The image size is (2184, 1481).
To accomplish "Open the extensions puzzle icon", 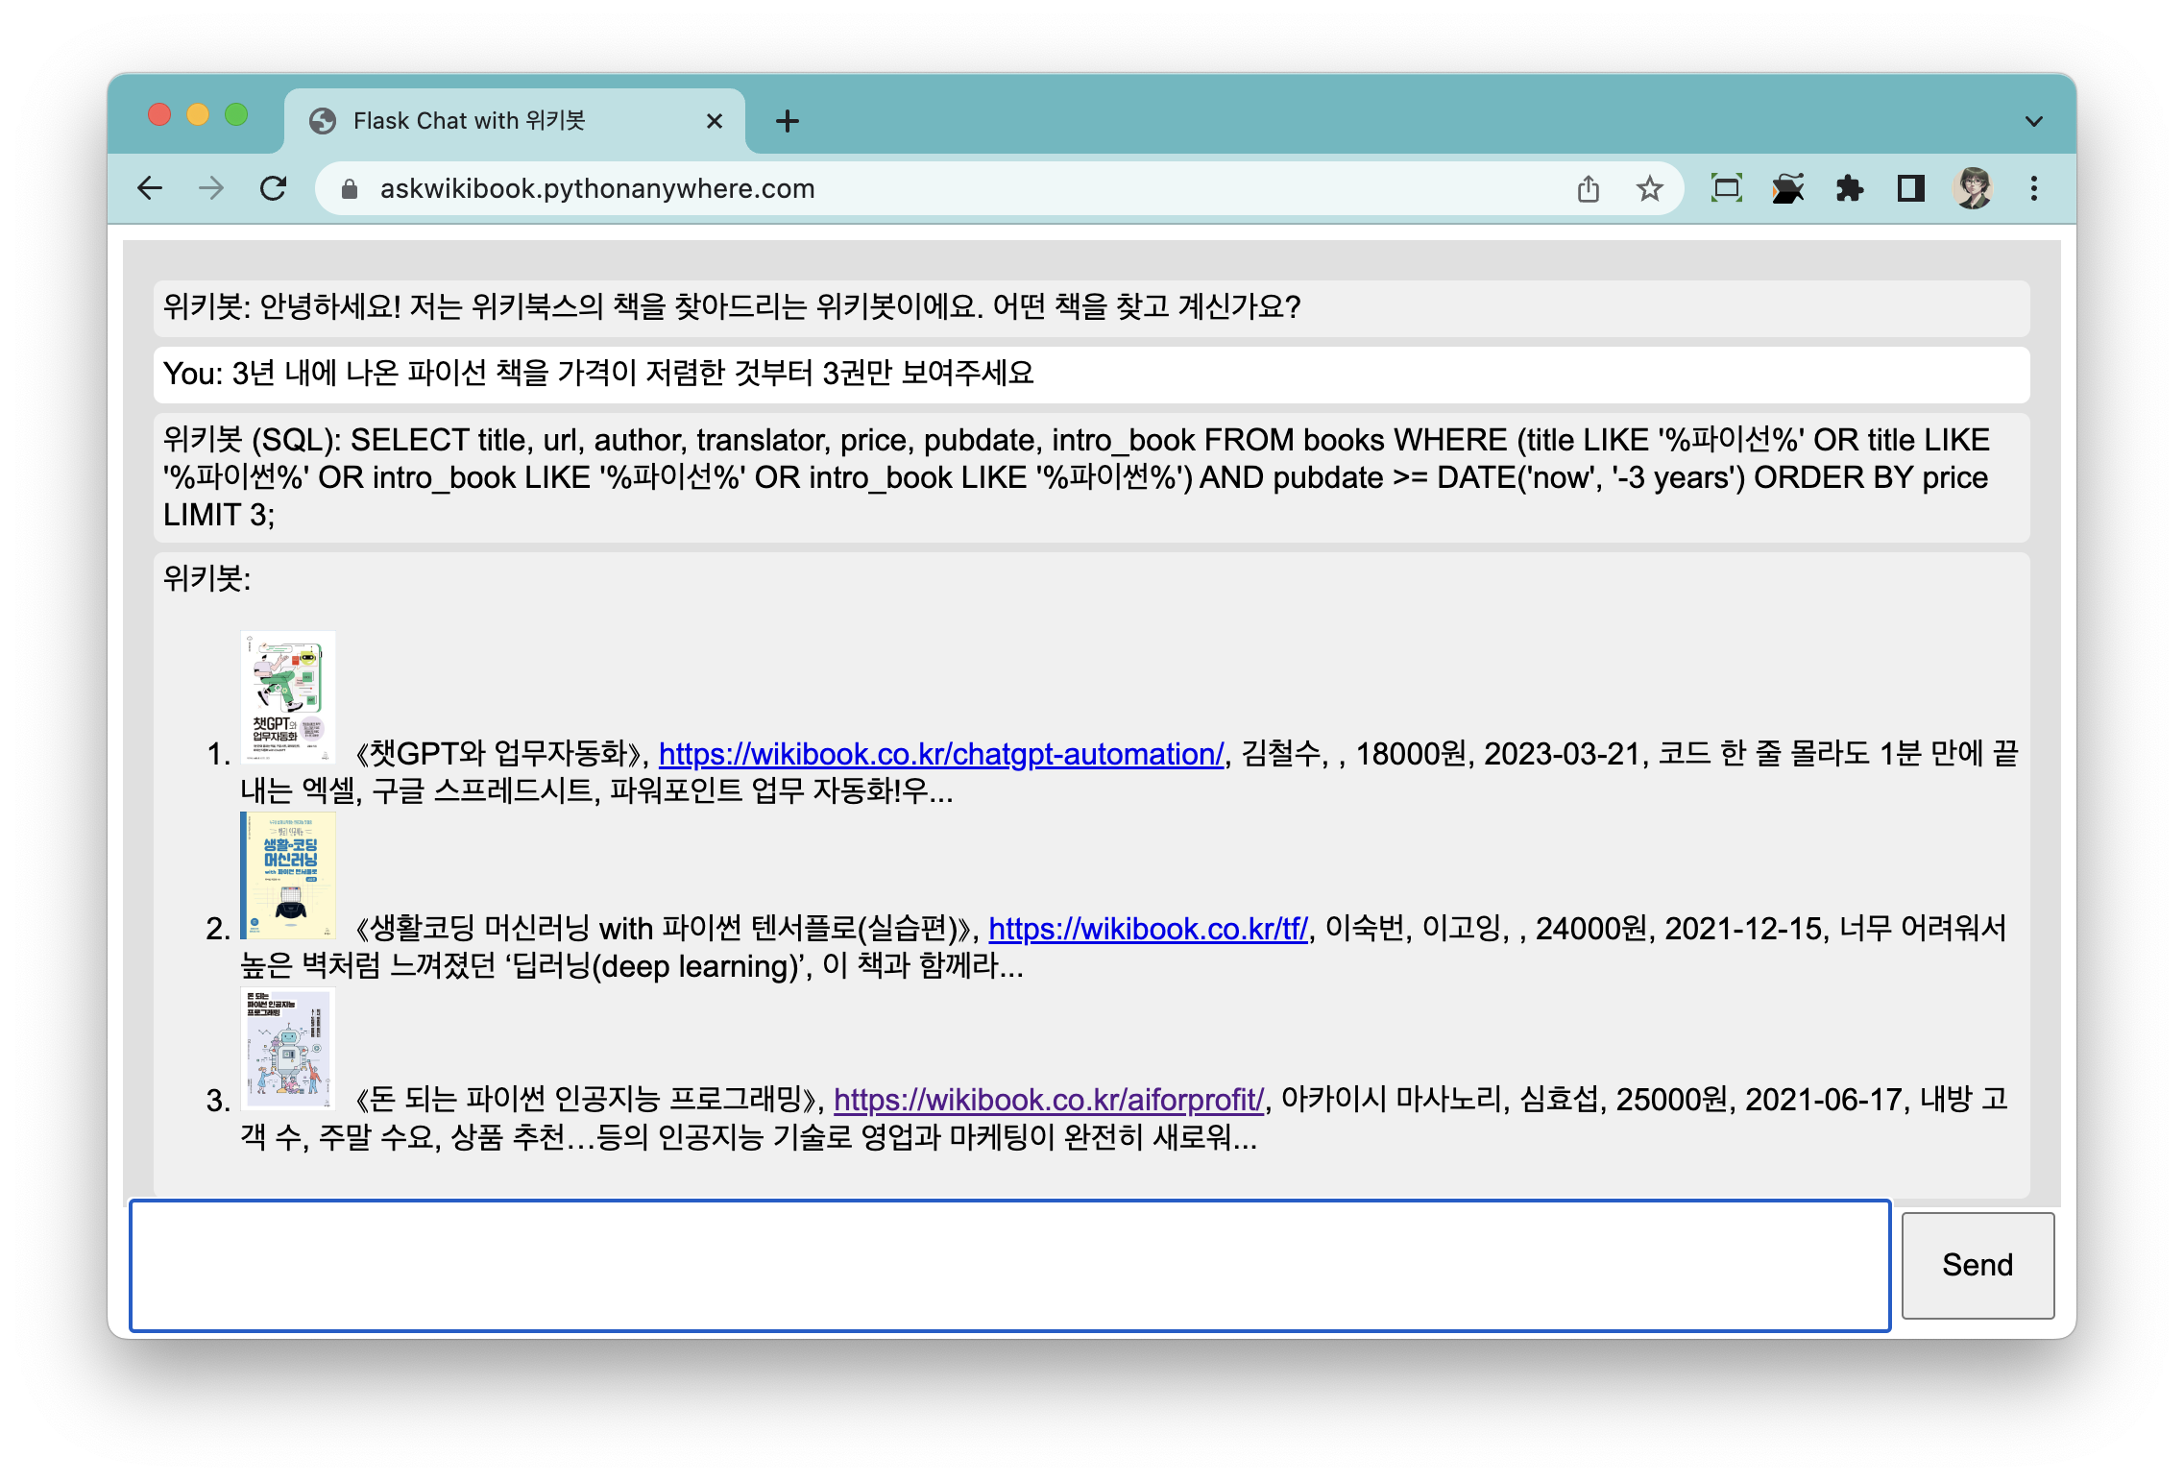I will pyautogui.click(x=1849, y=188).
